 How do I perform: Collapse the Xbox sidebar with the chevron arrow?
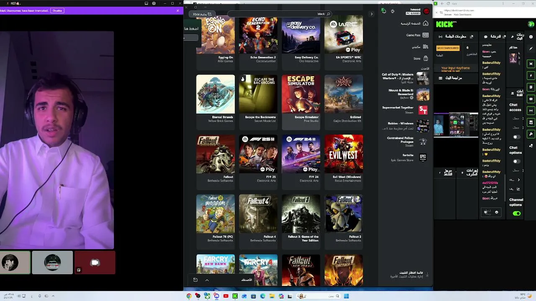click(371, 14)
